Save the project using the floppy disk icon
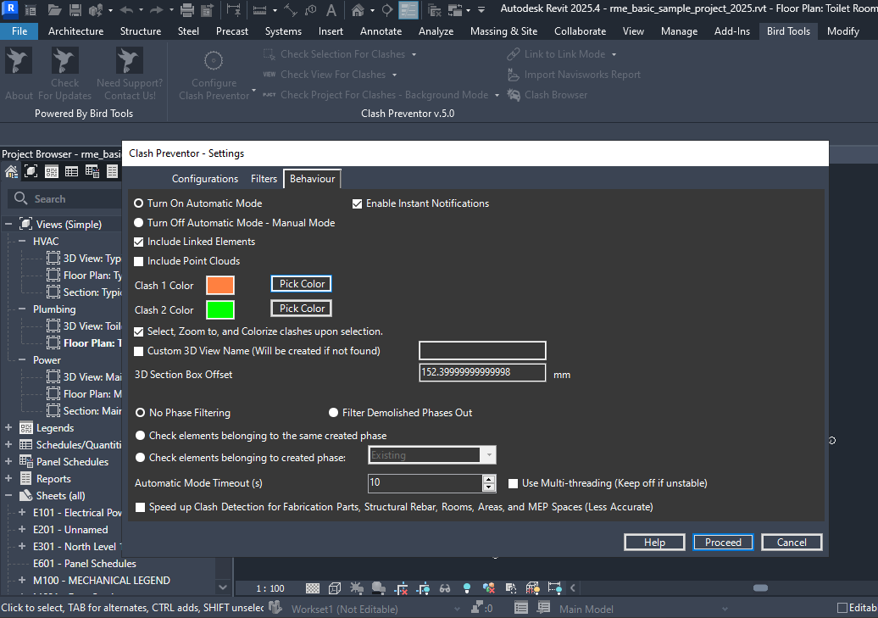Screen dimensions: 878x618 point(75,9)
